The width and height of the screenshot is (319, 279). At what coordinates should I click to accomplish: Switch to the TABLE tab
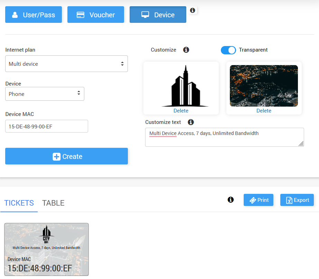pyautogui.click(x=53, y=203)
